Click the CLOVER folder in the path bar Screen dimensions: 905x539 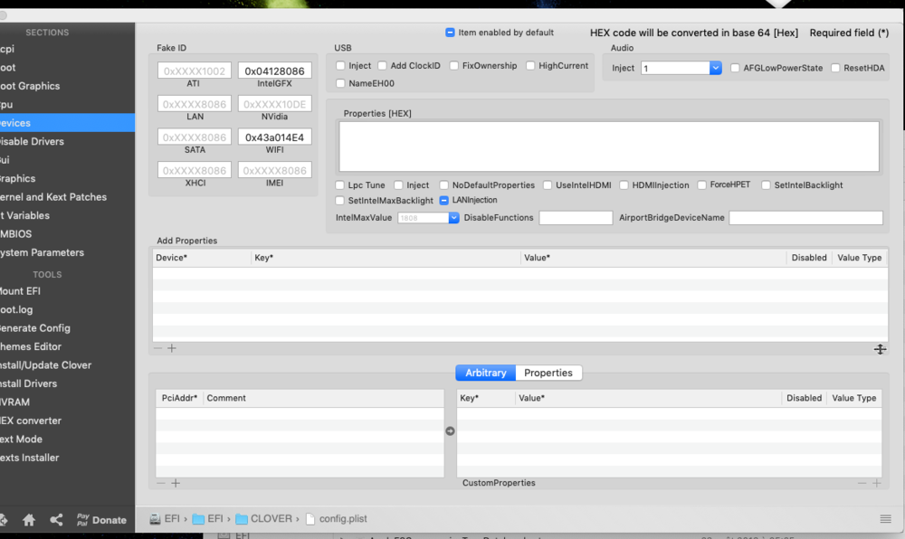tap(264, 519)
